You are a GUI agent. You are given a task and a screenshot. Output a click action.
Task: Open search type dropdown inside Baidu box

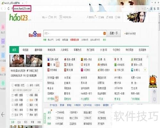click(x=47, y=34)
